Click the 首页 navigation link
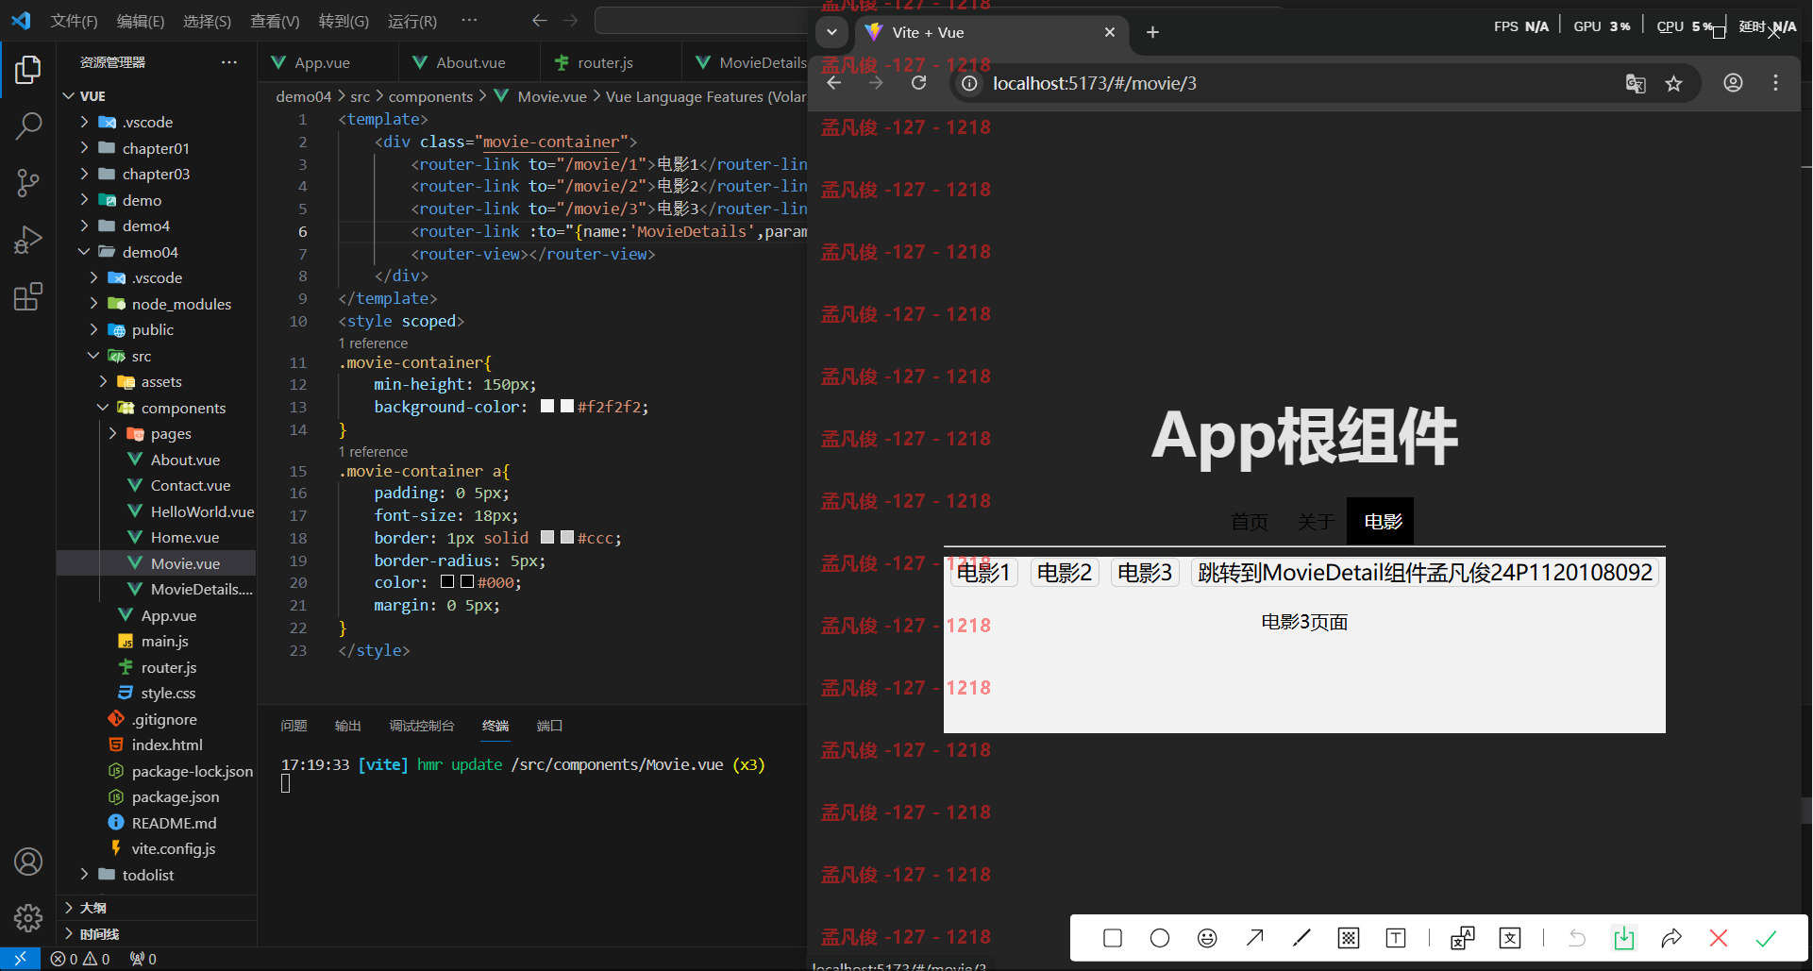Screen dimensions: 1813x971 coord(1250,522)
